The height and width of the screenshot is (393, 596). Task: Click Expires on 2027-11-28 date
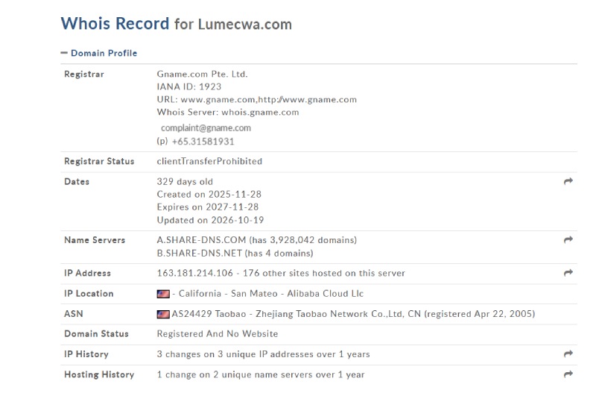coord(208,207)
